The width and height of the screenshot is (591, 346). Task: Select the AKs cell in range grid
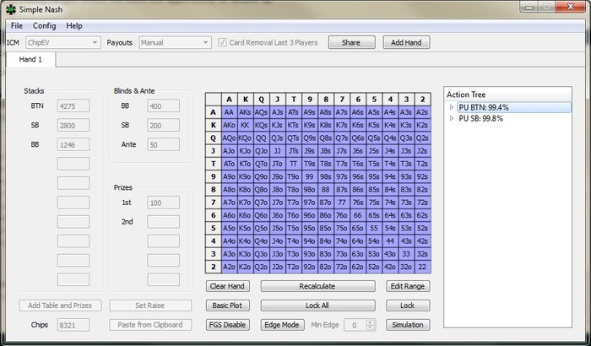pos(245,112)
